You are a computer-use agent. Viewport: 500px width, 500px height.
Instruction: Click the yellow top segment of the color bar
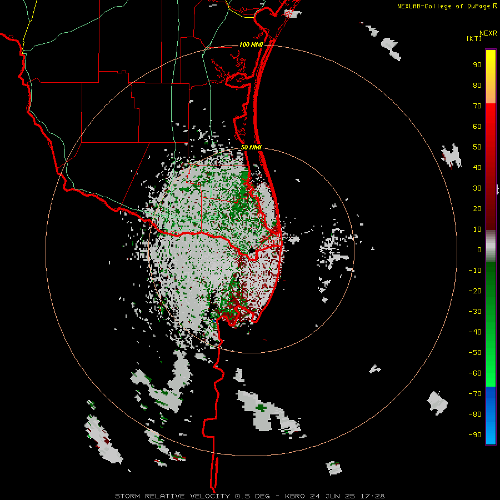click(491, 76)
